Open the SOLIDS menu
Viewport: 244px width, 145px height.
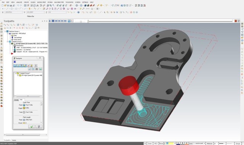[x=33, y=2]
